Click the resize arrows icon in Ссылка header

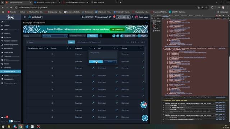tap(141, 48)
